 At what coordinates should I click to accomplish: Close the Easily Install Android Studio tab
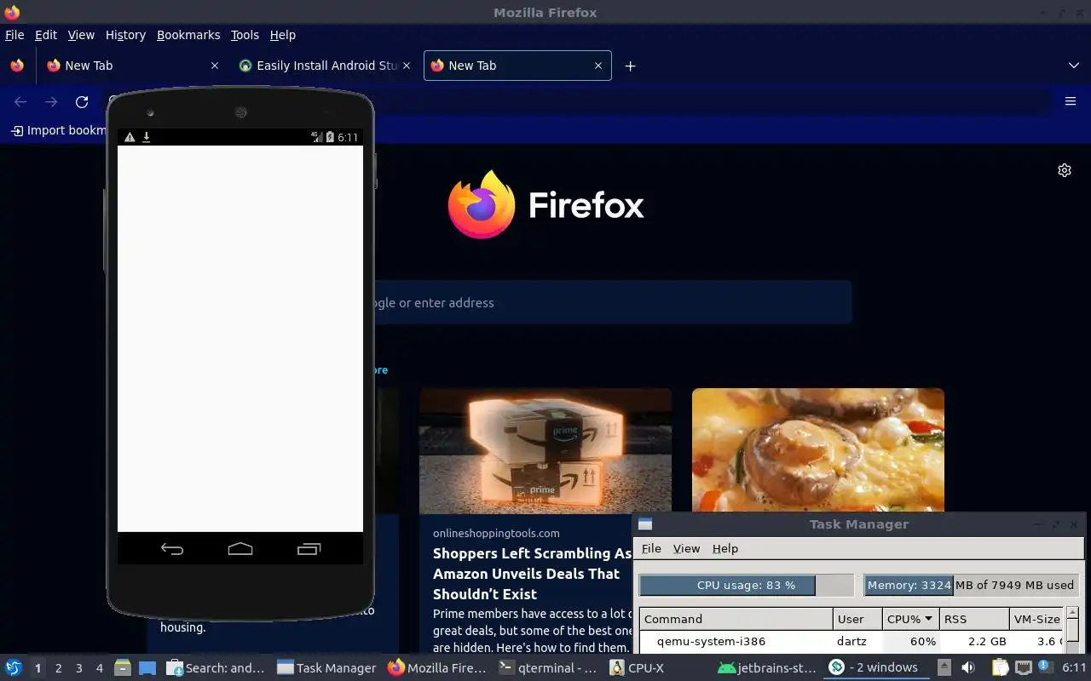(406, 66)
